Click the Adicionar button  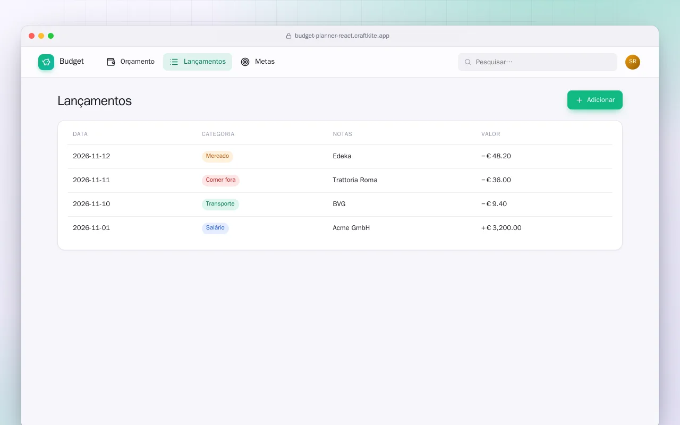point(595,100)
